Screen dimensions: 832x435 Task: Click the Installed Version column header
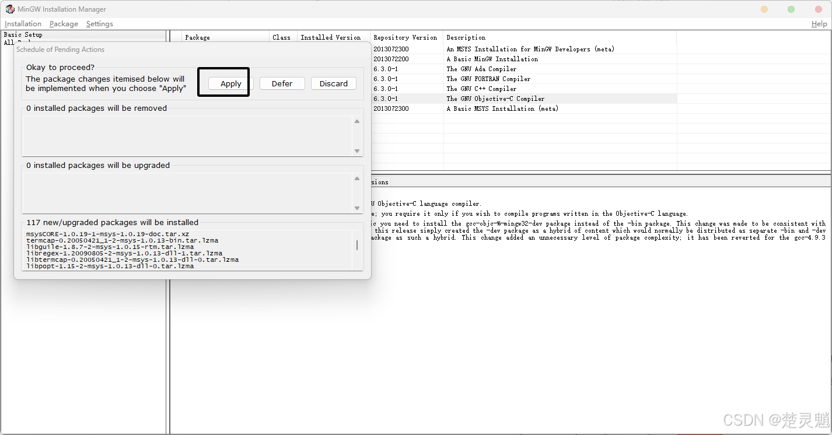334,37
